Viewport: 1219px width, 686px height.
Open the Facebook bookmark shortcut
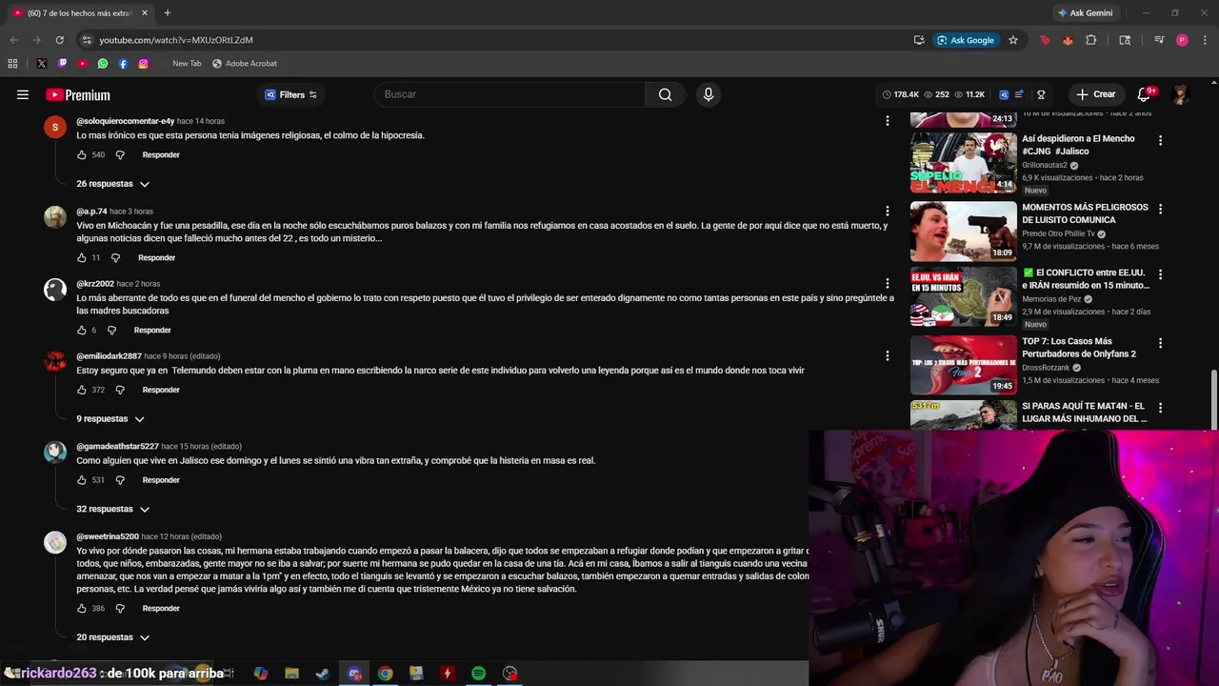tap(123, 64)
